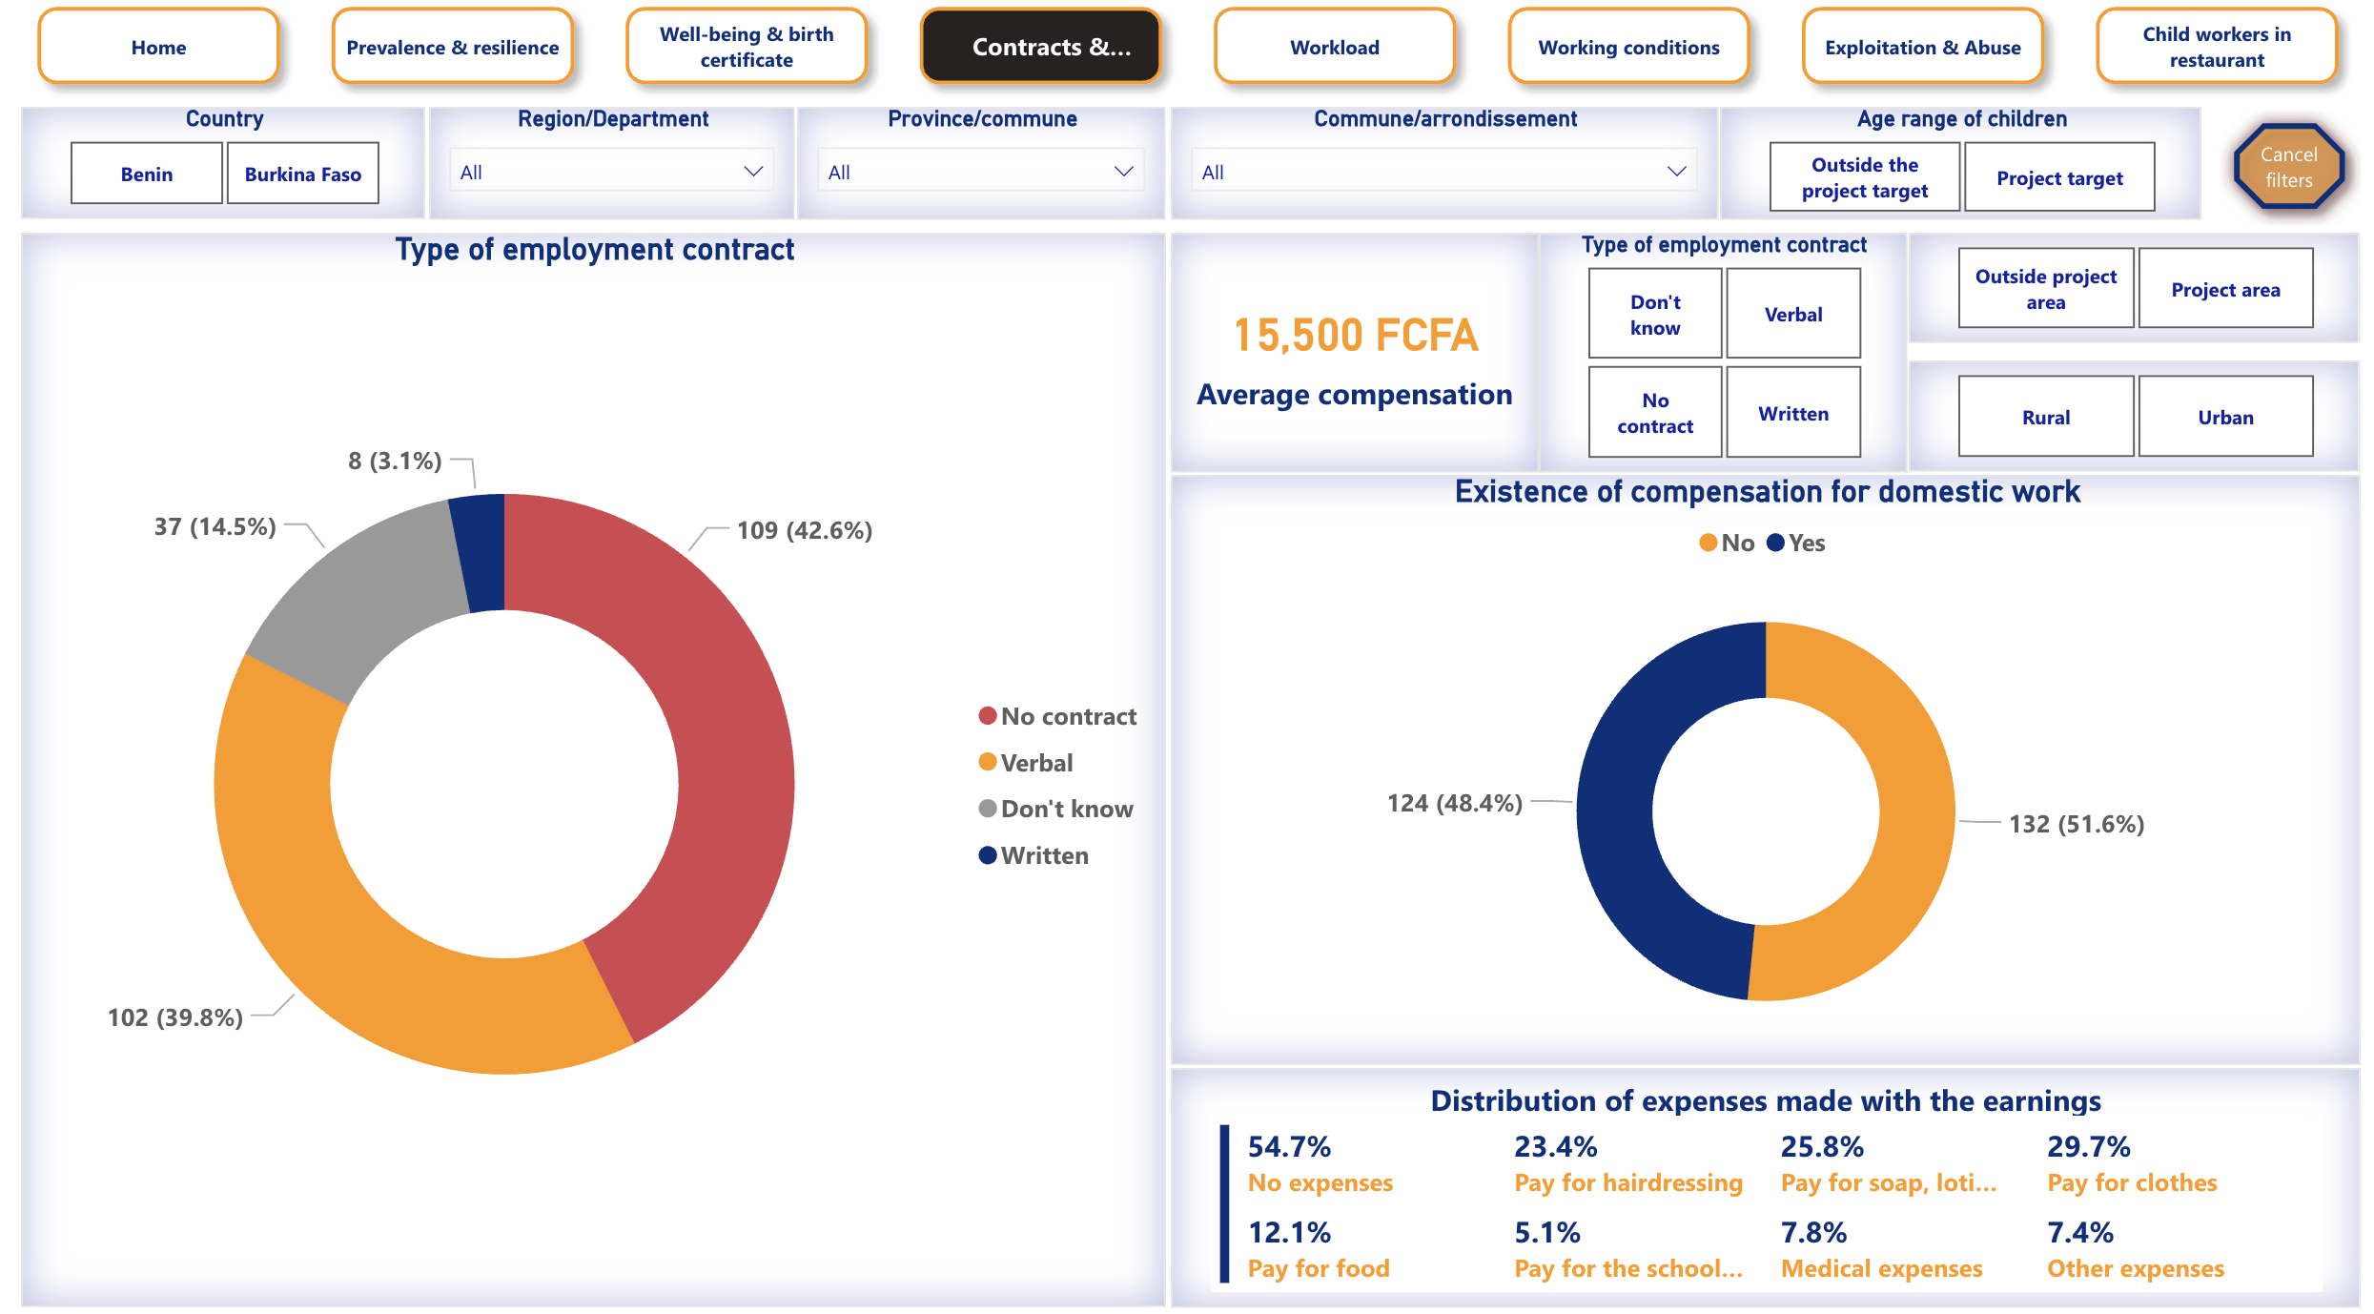
Task: Click the gray Don't know legend dot
Action: click(x=988, y=809)
